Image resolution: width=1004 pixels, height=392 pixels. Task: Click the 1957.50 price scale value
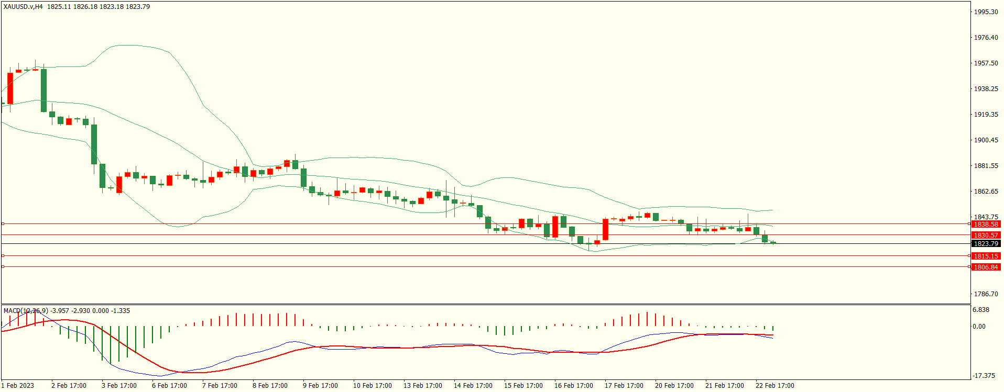(x=986, y=63)
